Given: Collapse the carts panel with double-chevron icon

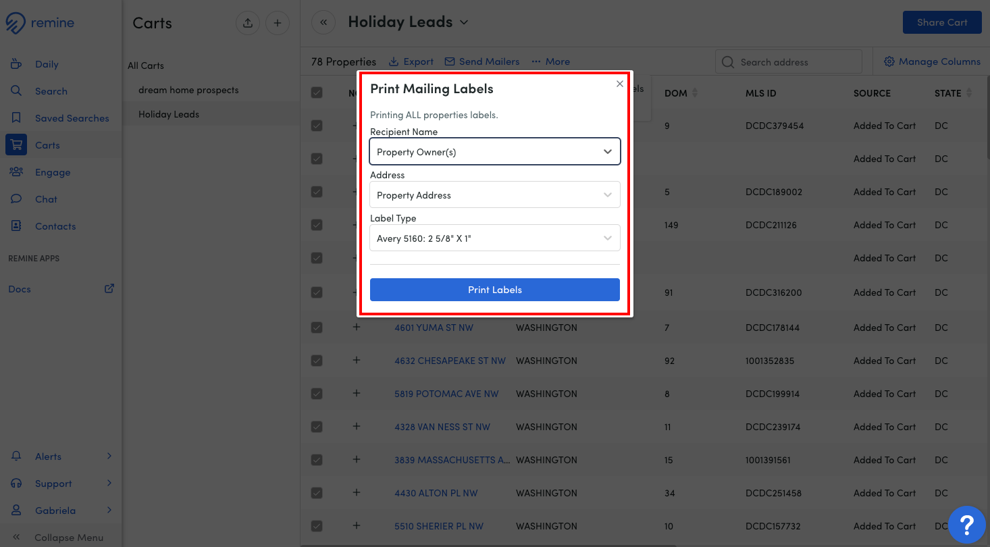Looking at the screenshot, I should 323,22.
